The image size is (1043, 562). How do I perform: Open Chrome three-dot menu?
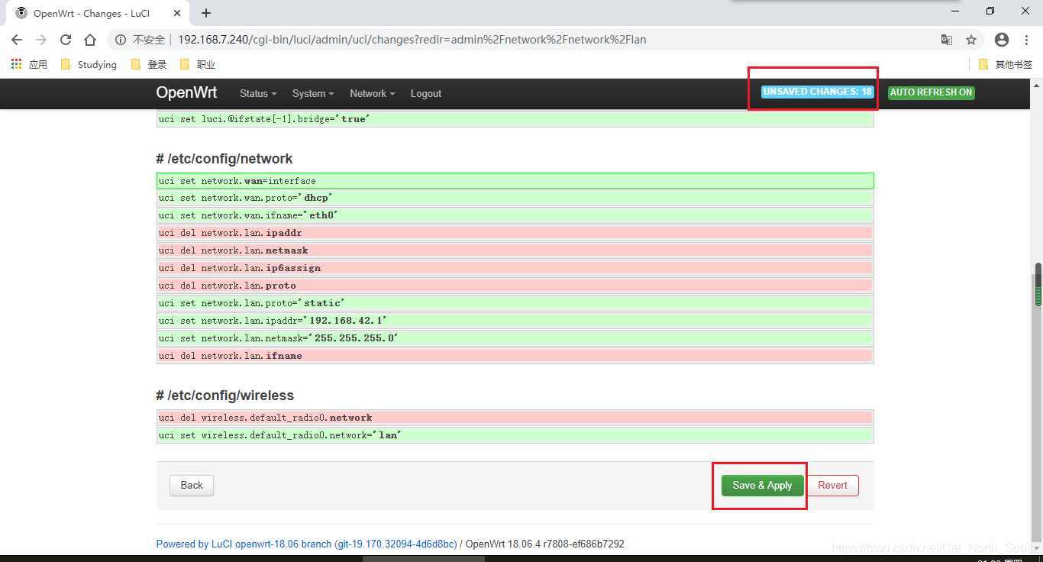tap(1026, 40)
